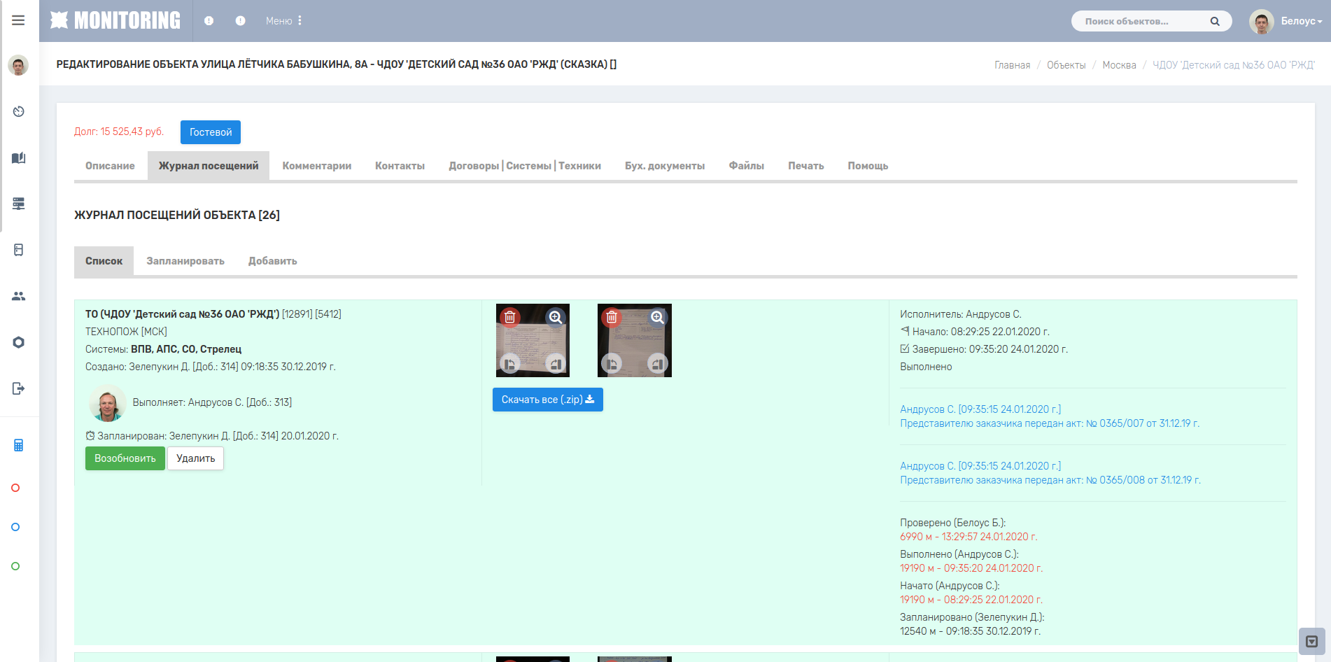
Task: Open the Запланировать tab
Action: (x=185, y=261)
